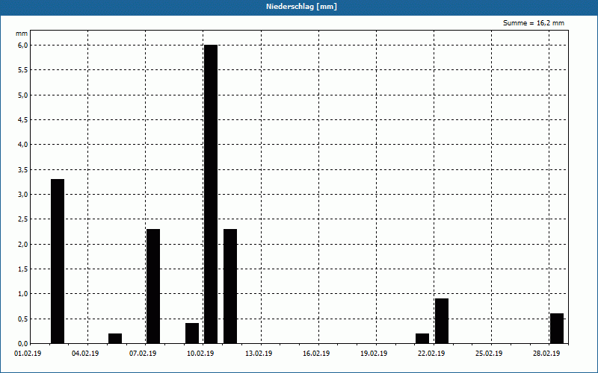Screen dimensions: 598x373
Task: Click the 0,4 mm bar just before 10.02.19
Action: point(192,333)
